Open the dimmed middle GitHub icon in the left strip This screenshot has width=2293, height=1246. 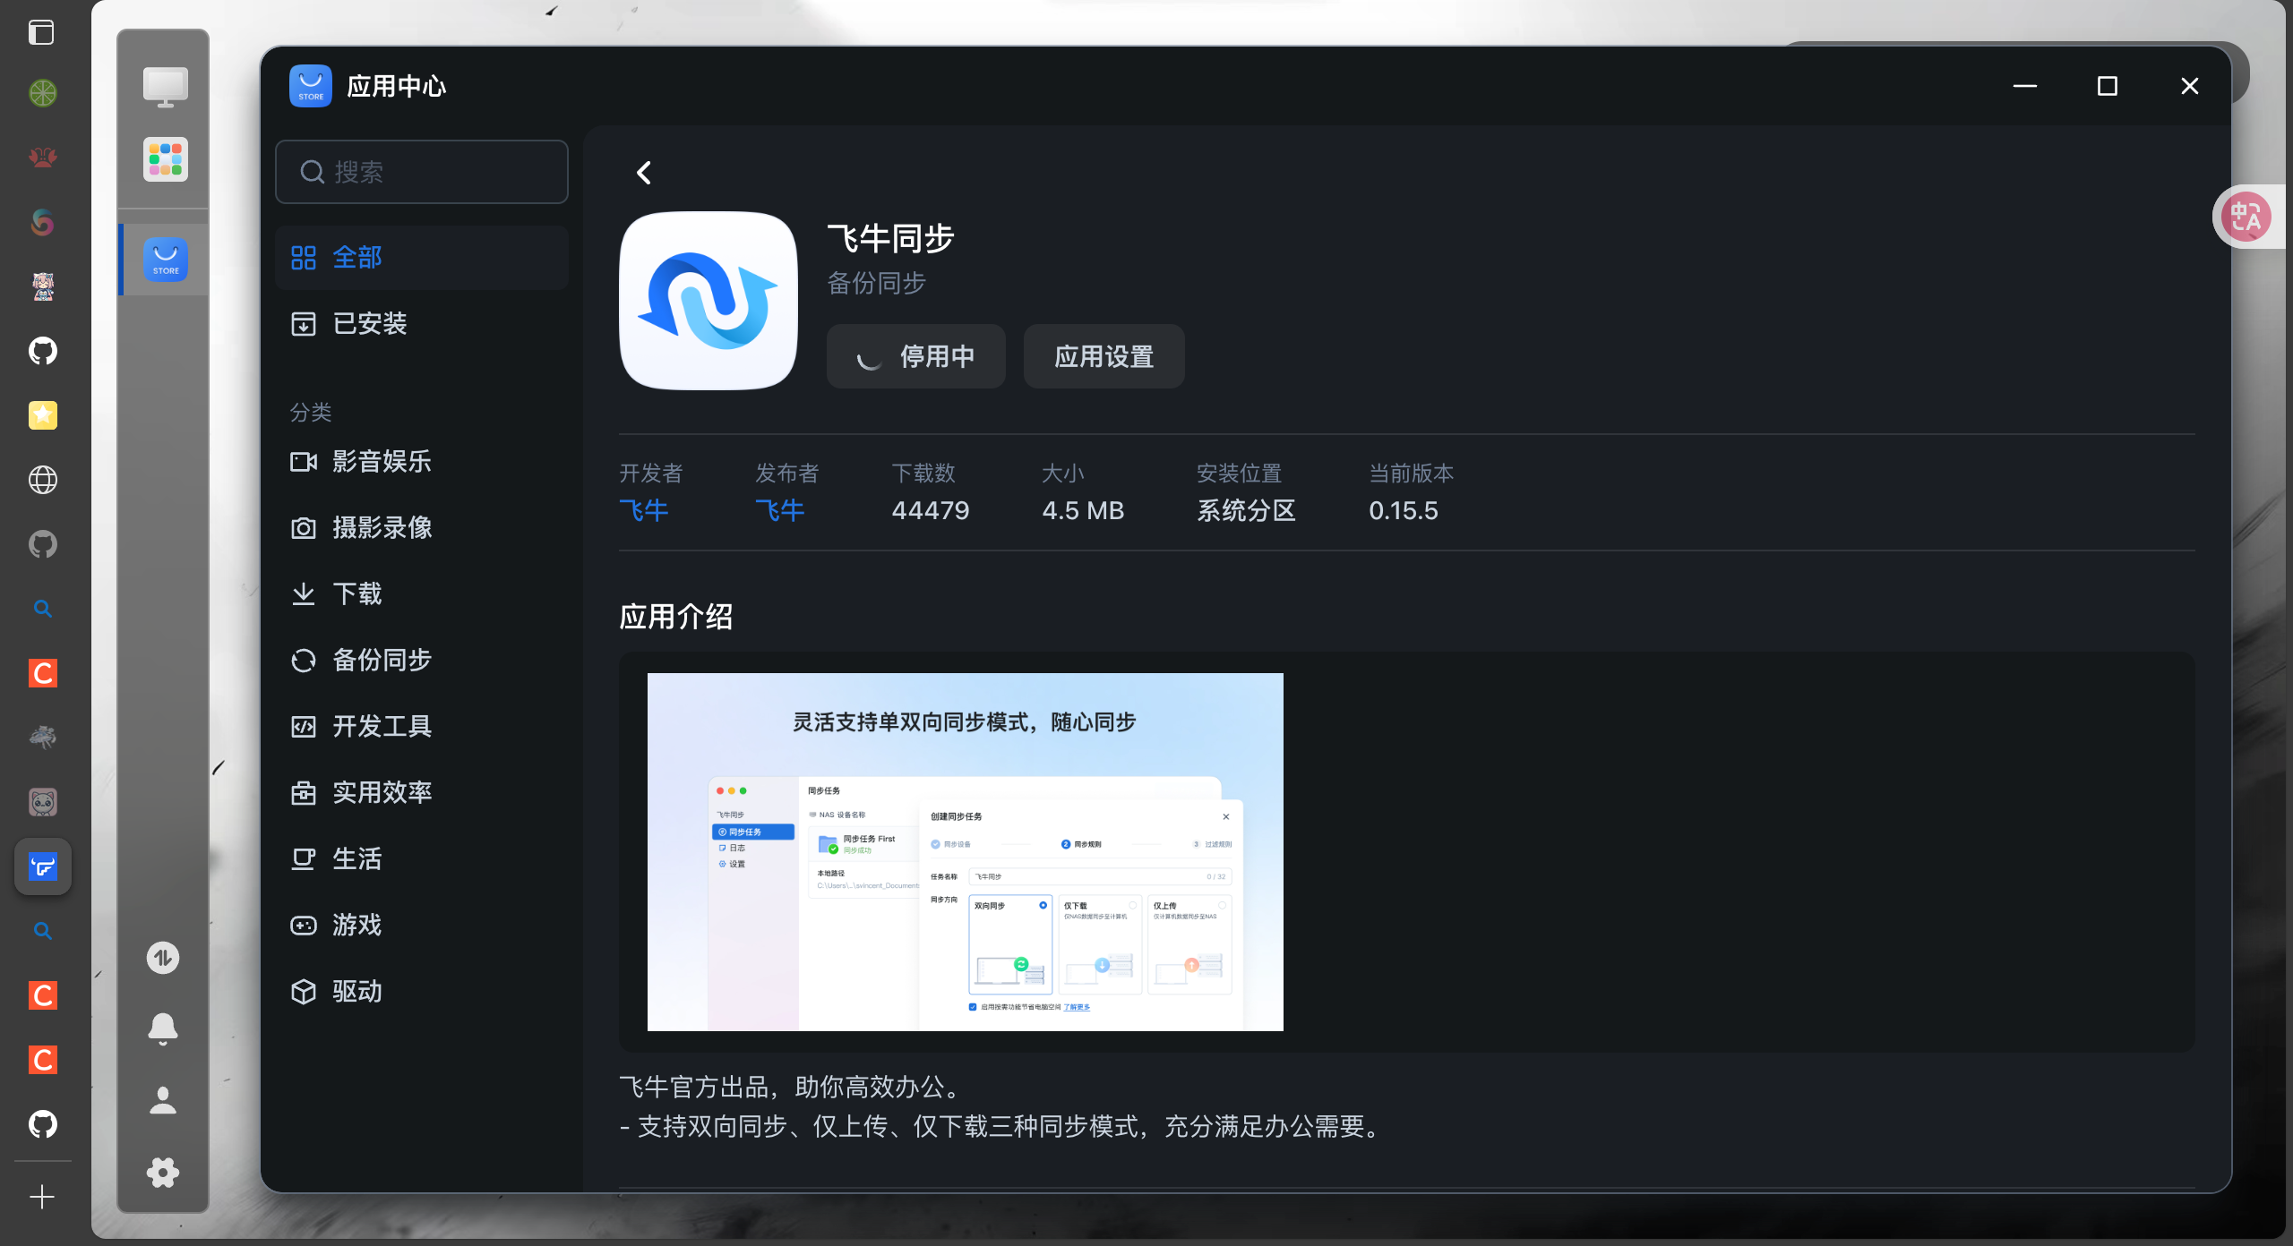(43, 544)
